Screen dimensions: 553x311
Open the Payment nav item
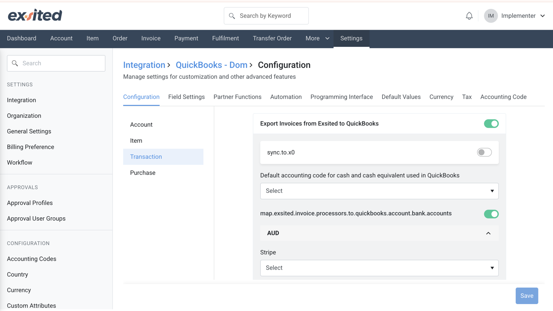tap(186, 38)
